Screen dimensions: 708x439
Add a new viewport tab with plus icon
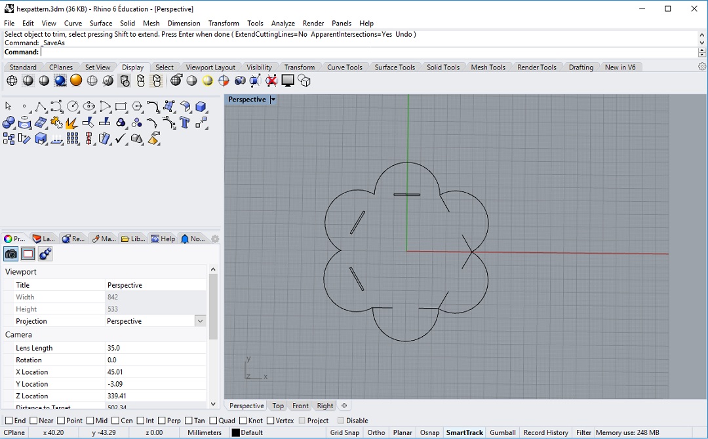coord(344,406)
